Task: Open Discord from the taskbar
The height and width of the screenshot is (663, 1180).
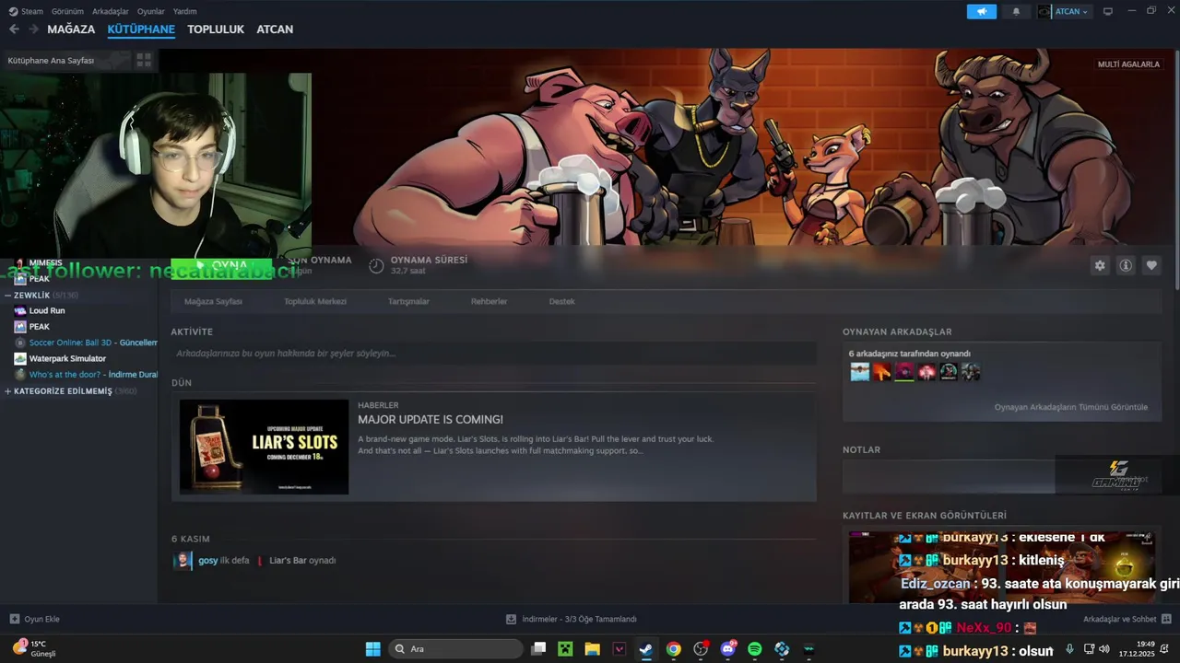Action: (728, 649)
